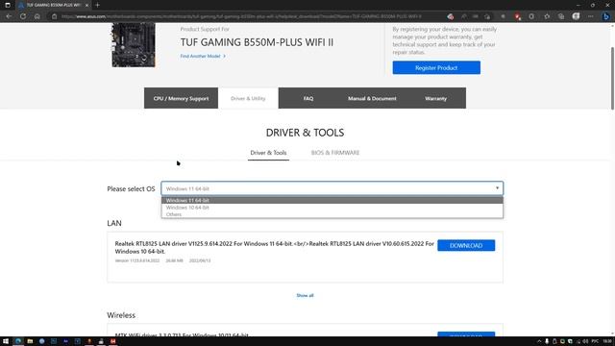The height and width of the screenshot is (346, 615).
Task: Click the page vertical scrollbar
Action: [612, 79]
